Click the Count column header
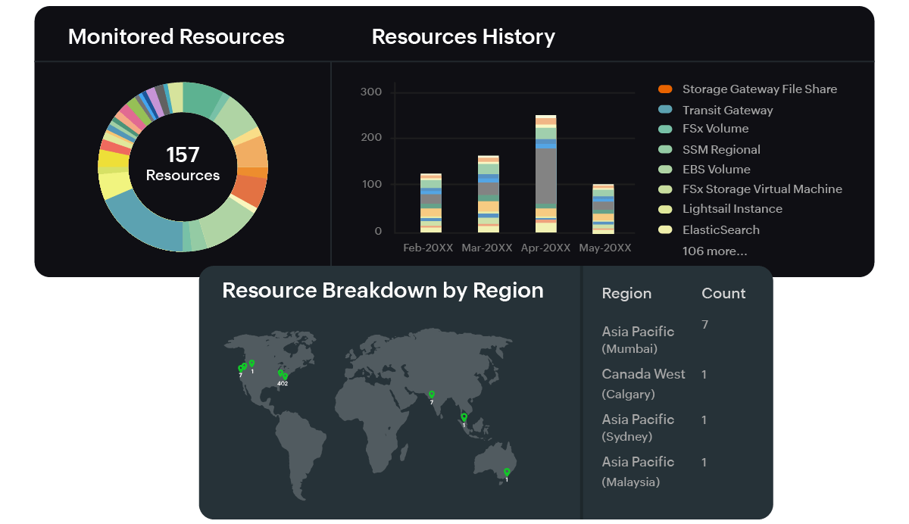The image size is (909, 524). point(723,293)
